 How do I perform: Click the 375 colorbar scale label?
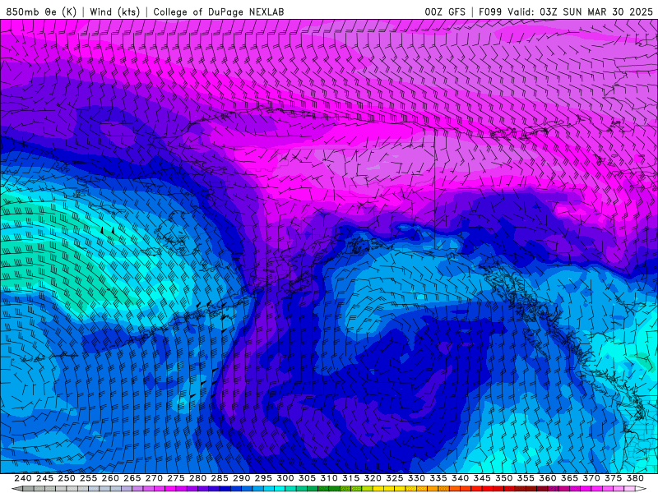(613, 478)
